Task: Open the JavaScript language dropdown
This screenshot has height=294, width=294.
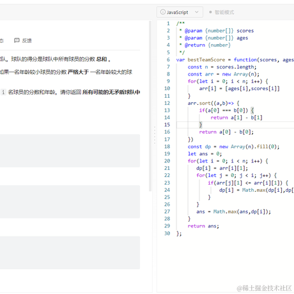Action: tap(180, 12)
